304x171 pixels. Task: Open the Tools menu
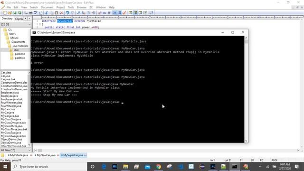point(71,8)
